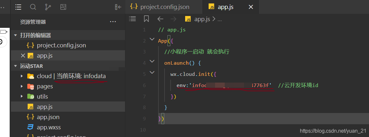The image size is (369, 137).
Task: Click the utils folder icon
Action: tap(31, 96)
